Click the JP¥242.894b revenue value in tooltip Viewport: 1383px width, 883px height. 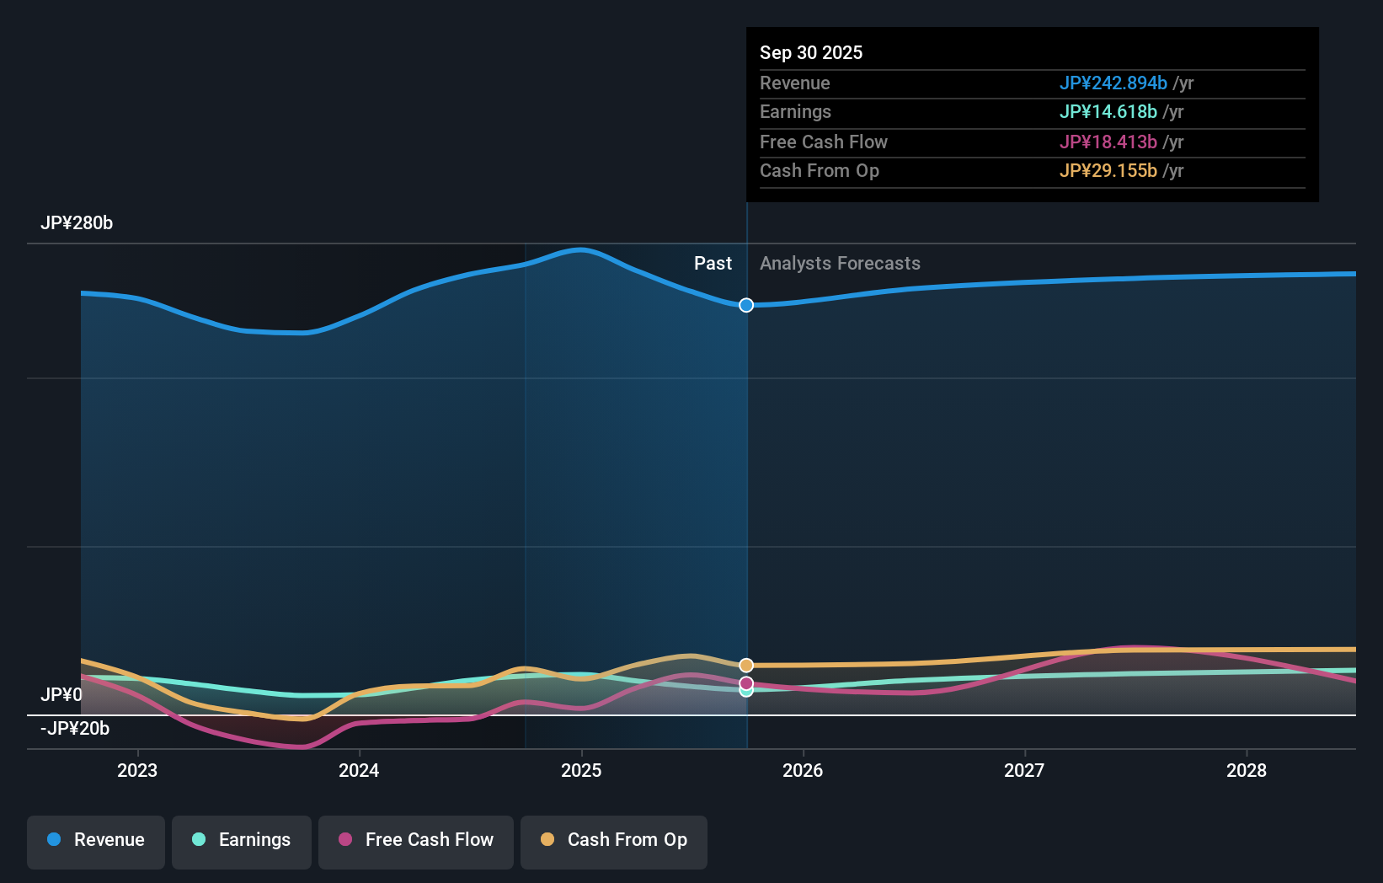tap(1113, 83)
